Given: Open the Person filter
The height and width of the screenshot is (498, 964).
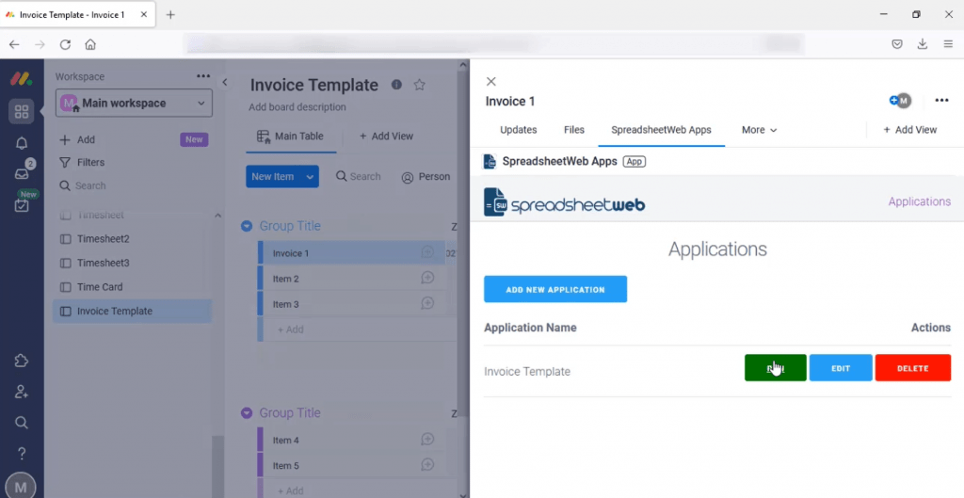Looking at the screenshot, I should pyautogui.click(x=426, y=176).
